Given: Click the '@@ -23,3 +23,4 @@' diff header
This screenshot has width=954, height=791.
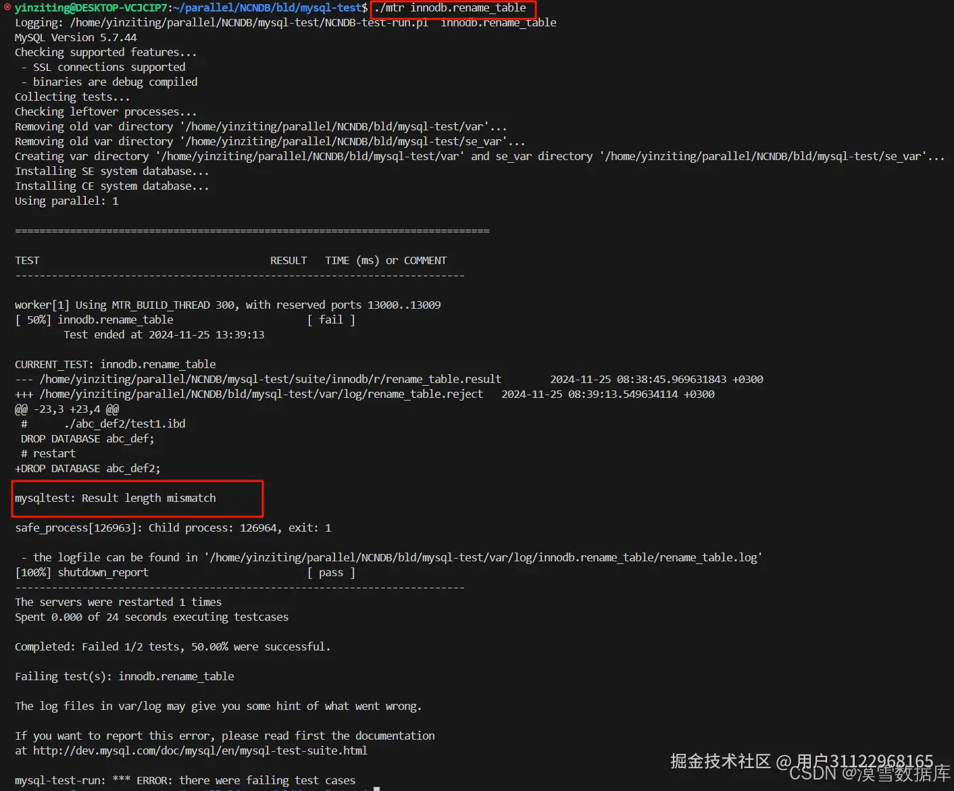Looking at the screenshot, I should [x=67, y=409].
